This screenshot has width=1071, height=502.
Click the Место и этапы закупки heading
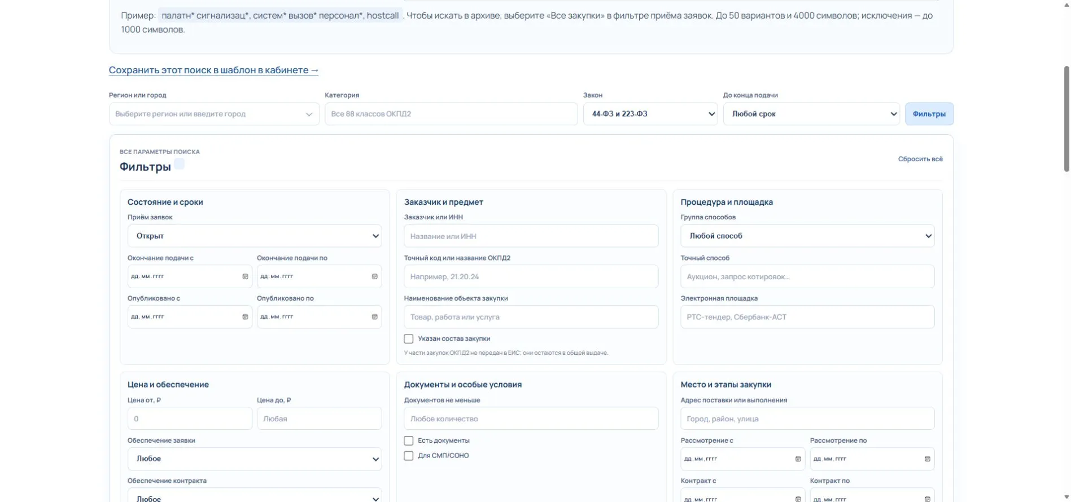pyautogui.click(x=726, y=385)
